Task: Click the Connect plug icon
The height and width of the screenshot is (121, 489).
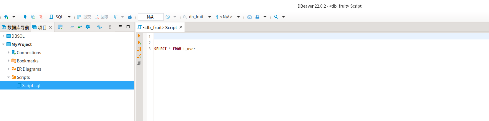Action: [x=25, y=17]
